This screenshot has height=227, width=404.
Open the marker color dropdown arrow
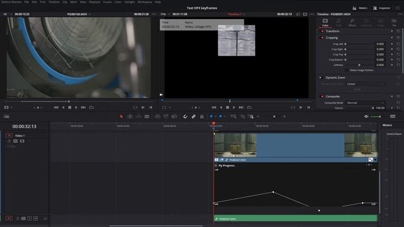pyautogui.click(x=225, y=117)
